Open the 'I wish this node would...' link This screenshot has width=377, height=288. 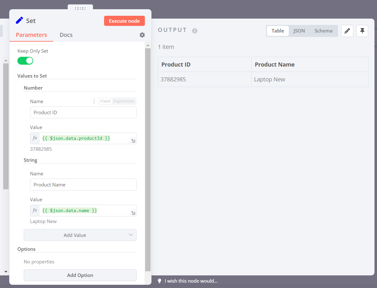coord(191,281)
